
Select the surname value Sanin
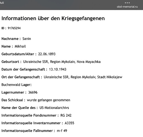(x=27, y=39)
